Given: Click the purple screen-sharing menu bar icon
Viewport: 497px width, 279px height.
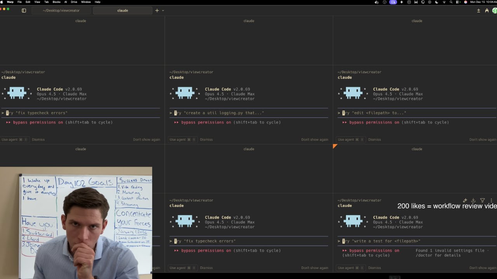Looking at the screenshot, I should click(x=393, y=2).
